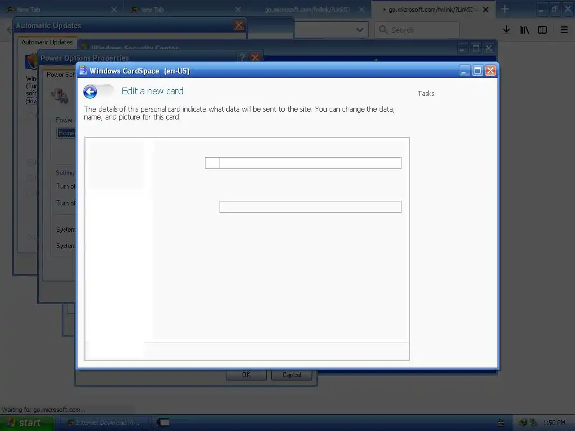Expand the Firefox URL bar dropdown chevron
The width and height of the screenshot is (575, 431).
coord(360,30)
